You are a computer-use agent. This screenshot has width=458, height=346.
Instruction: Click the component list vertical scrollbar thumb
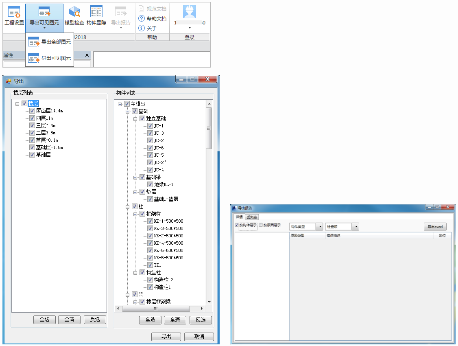209,128
